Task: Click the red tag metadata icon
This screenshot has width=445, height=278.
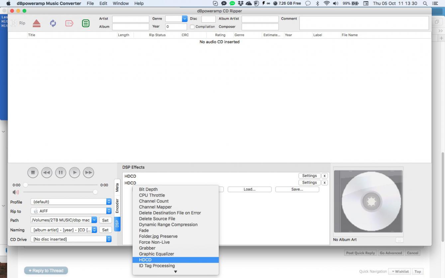Action: (x=69, y=23)
